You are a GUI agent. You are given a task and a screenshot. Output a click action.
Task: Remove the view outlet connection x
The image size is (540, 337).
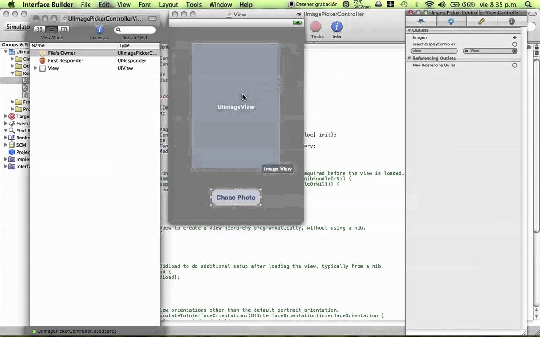(x=467, y=51)
